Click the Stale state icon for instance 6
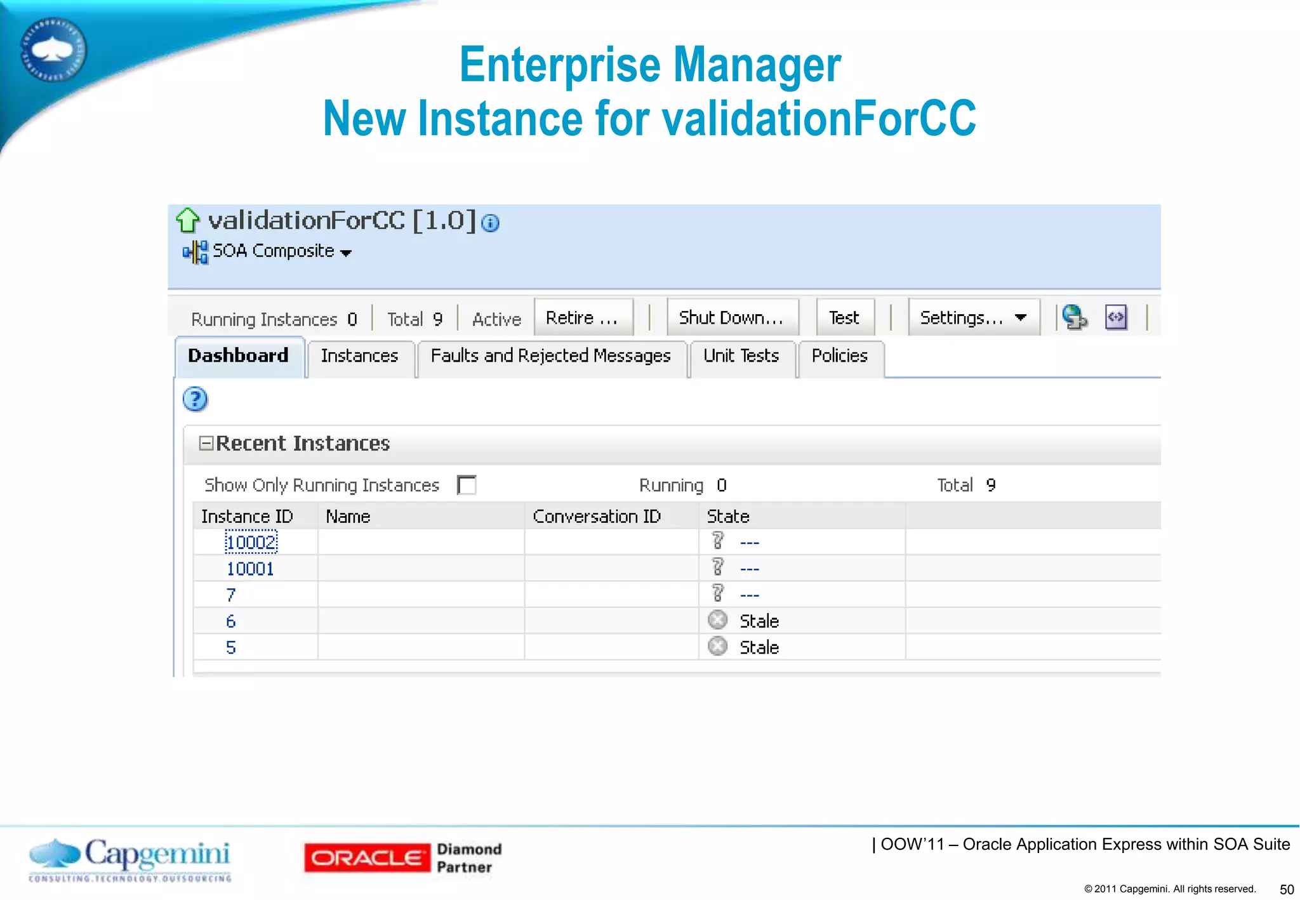 click(717, 619)
